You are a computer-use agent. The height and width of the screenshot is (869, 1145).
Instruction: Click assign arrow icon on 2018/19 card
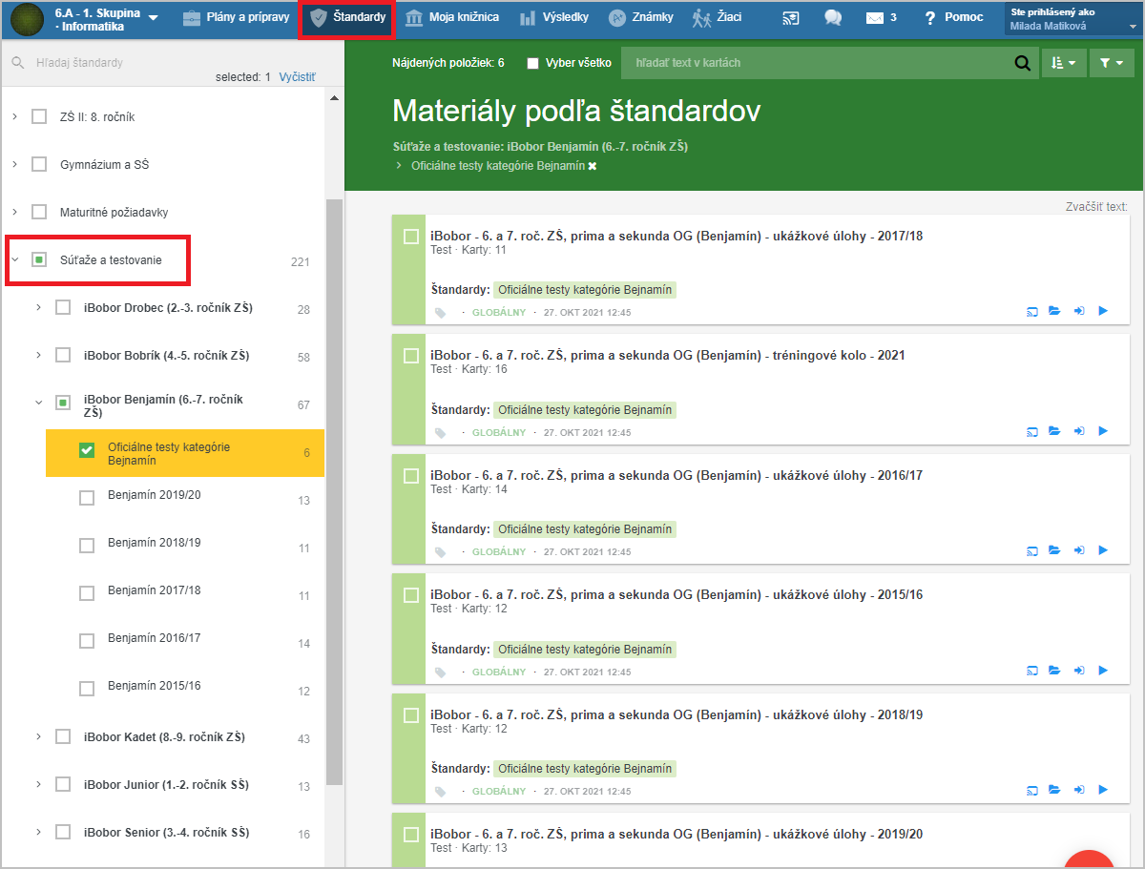1079,790
